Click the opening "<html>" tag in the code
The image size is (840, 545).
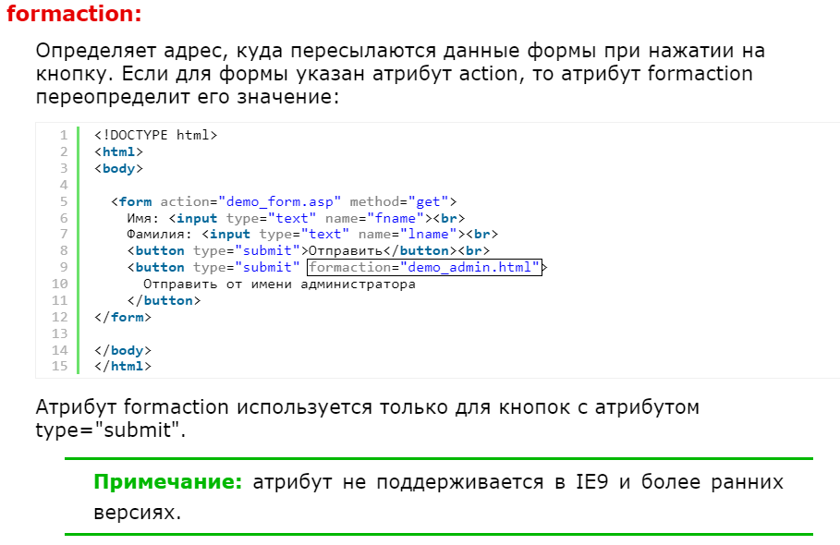119,151
